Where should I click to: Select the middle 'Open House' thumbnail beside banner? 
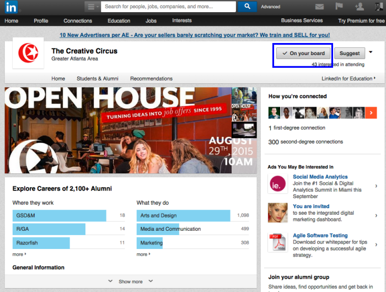pyautogui.click(x=244, y=113)
